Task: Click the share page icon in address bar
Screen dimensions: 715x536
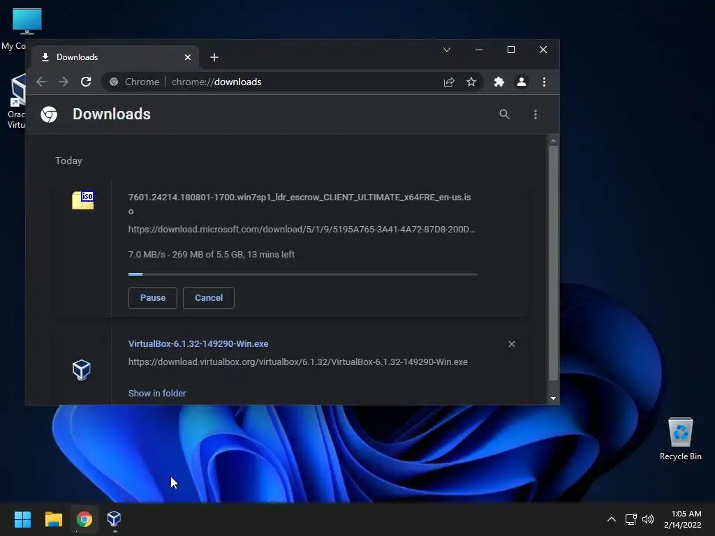Action: (x=449, y=82)
